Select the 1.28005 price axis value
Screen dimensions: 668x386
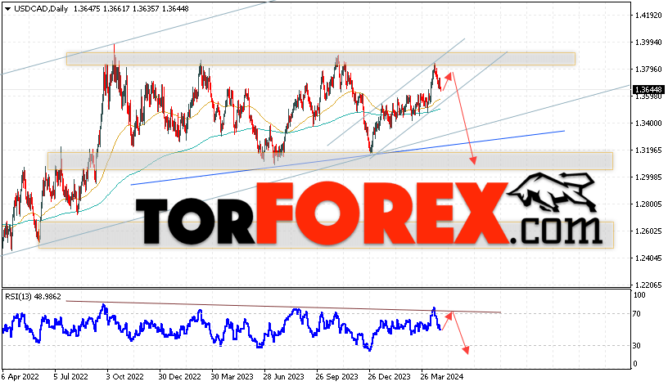[x=648, y=204]
